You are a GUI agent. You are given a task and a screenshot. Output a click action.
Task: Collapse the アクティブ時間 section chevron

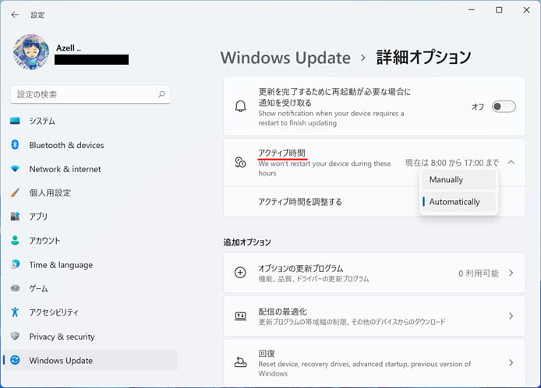[511, 162]
